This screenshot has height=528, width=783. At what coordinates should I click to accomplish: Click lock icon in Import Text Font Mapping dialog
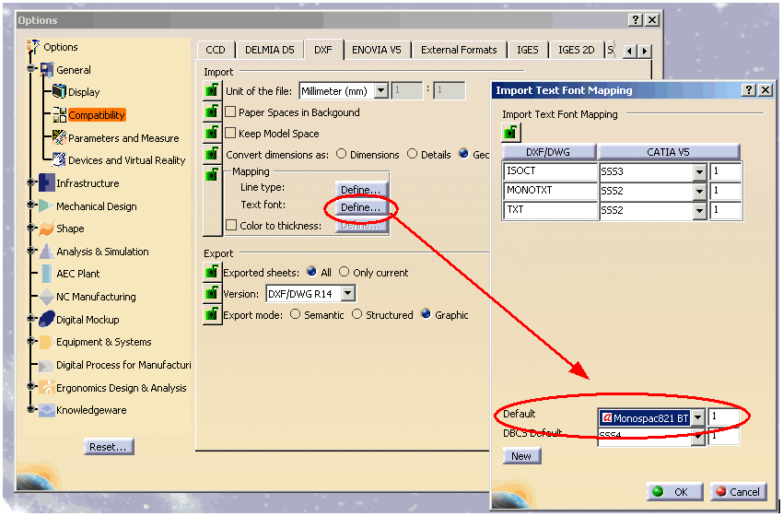(x=511, y=133)
